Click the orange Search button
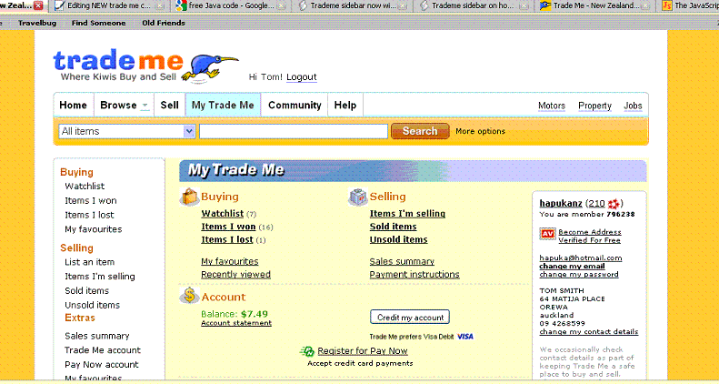The height and width of the screenshot is (384, 719). [x=420, y=131]
